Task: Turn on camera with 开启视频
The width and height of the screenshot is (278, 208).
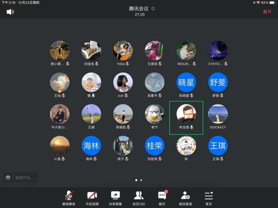Action: tap(92, 198)
